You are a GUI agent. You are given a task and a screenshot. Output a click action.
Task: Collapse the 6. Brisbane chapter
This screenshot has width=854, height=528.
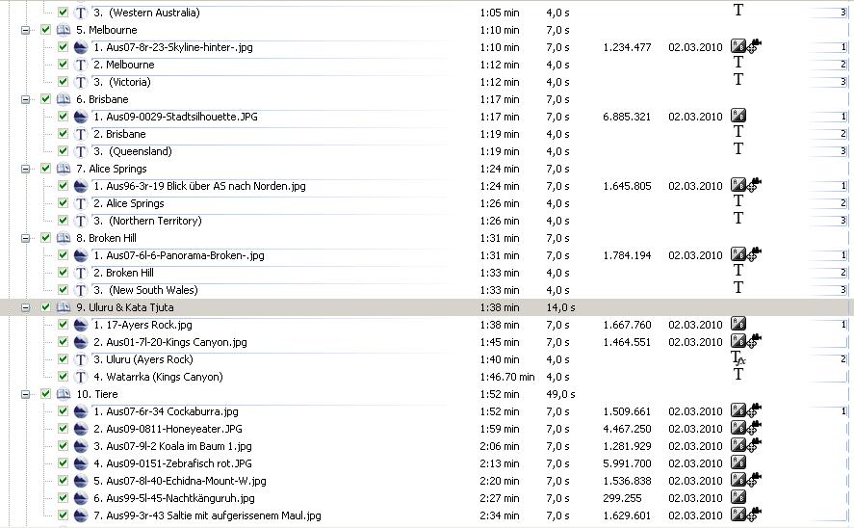tap(26, 99)
